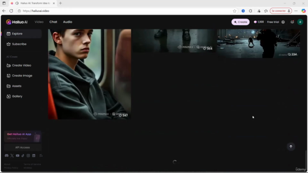Mute the tab via speaker icon
The width and height of the screenshot is (308, 173).
(17, 3)
